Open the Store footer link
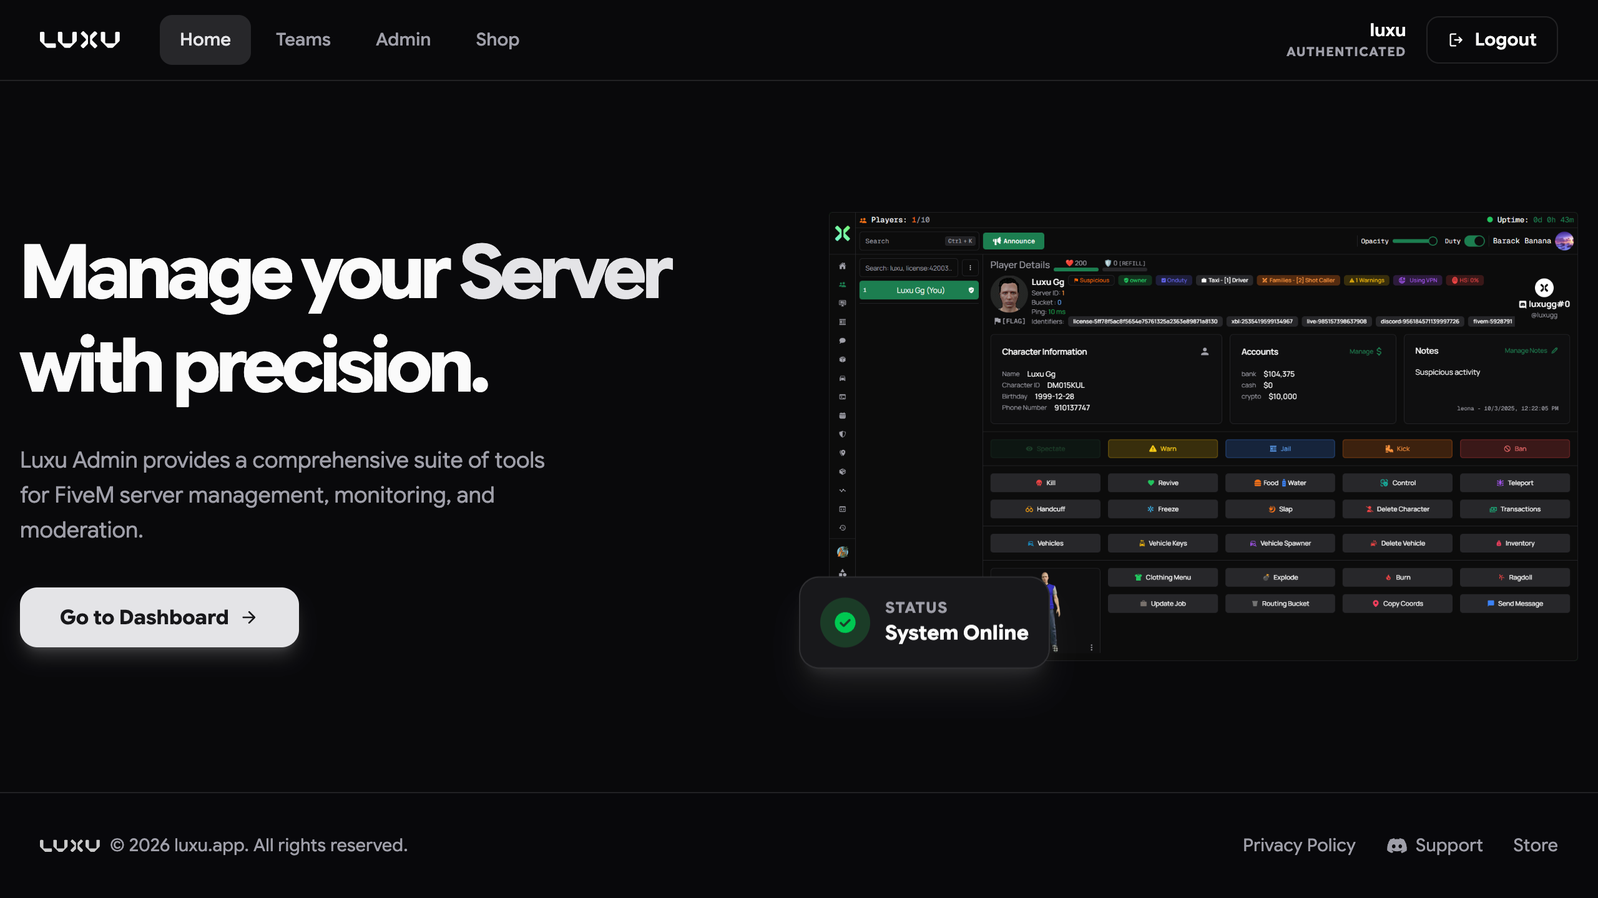Viewport: 1598px width, 898px height. (x=1535, y=845)
